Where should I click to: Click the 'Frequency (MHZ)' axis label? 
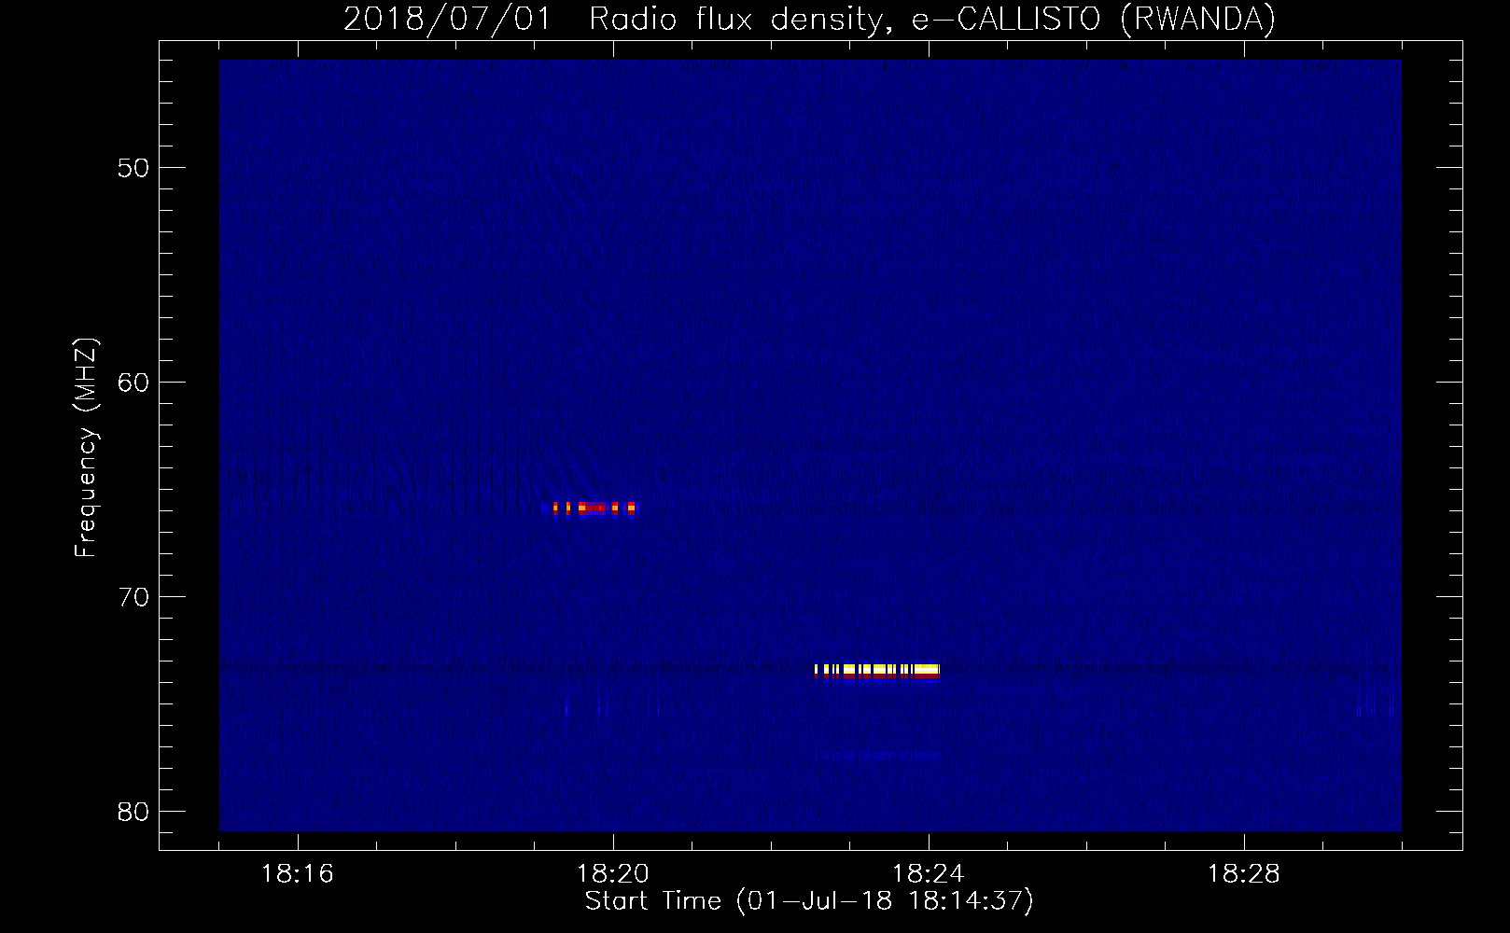[x=86, y=448]
